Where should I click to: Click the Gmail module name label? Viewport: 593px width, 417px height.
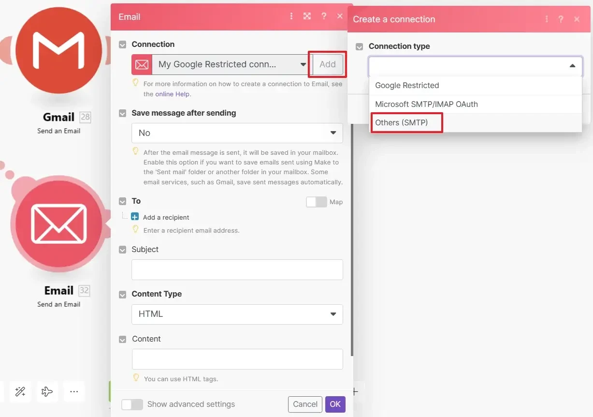pyautogui.click(x=58, y=117)
